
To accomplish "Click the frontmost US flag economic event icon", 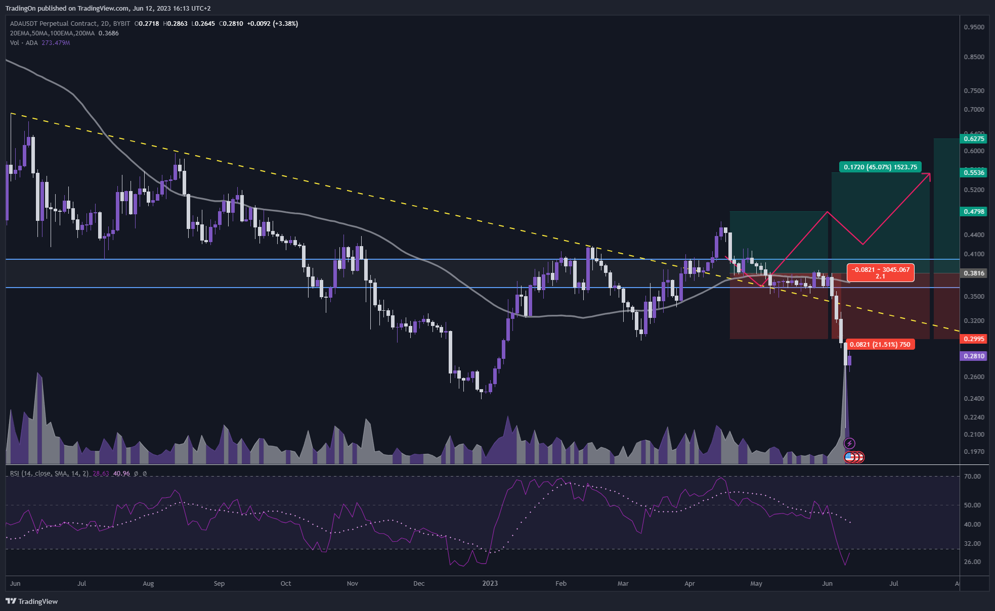I will pos(850,457).
